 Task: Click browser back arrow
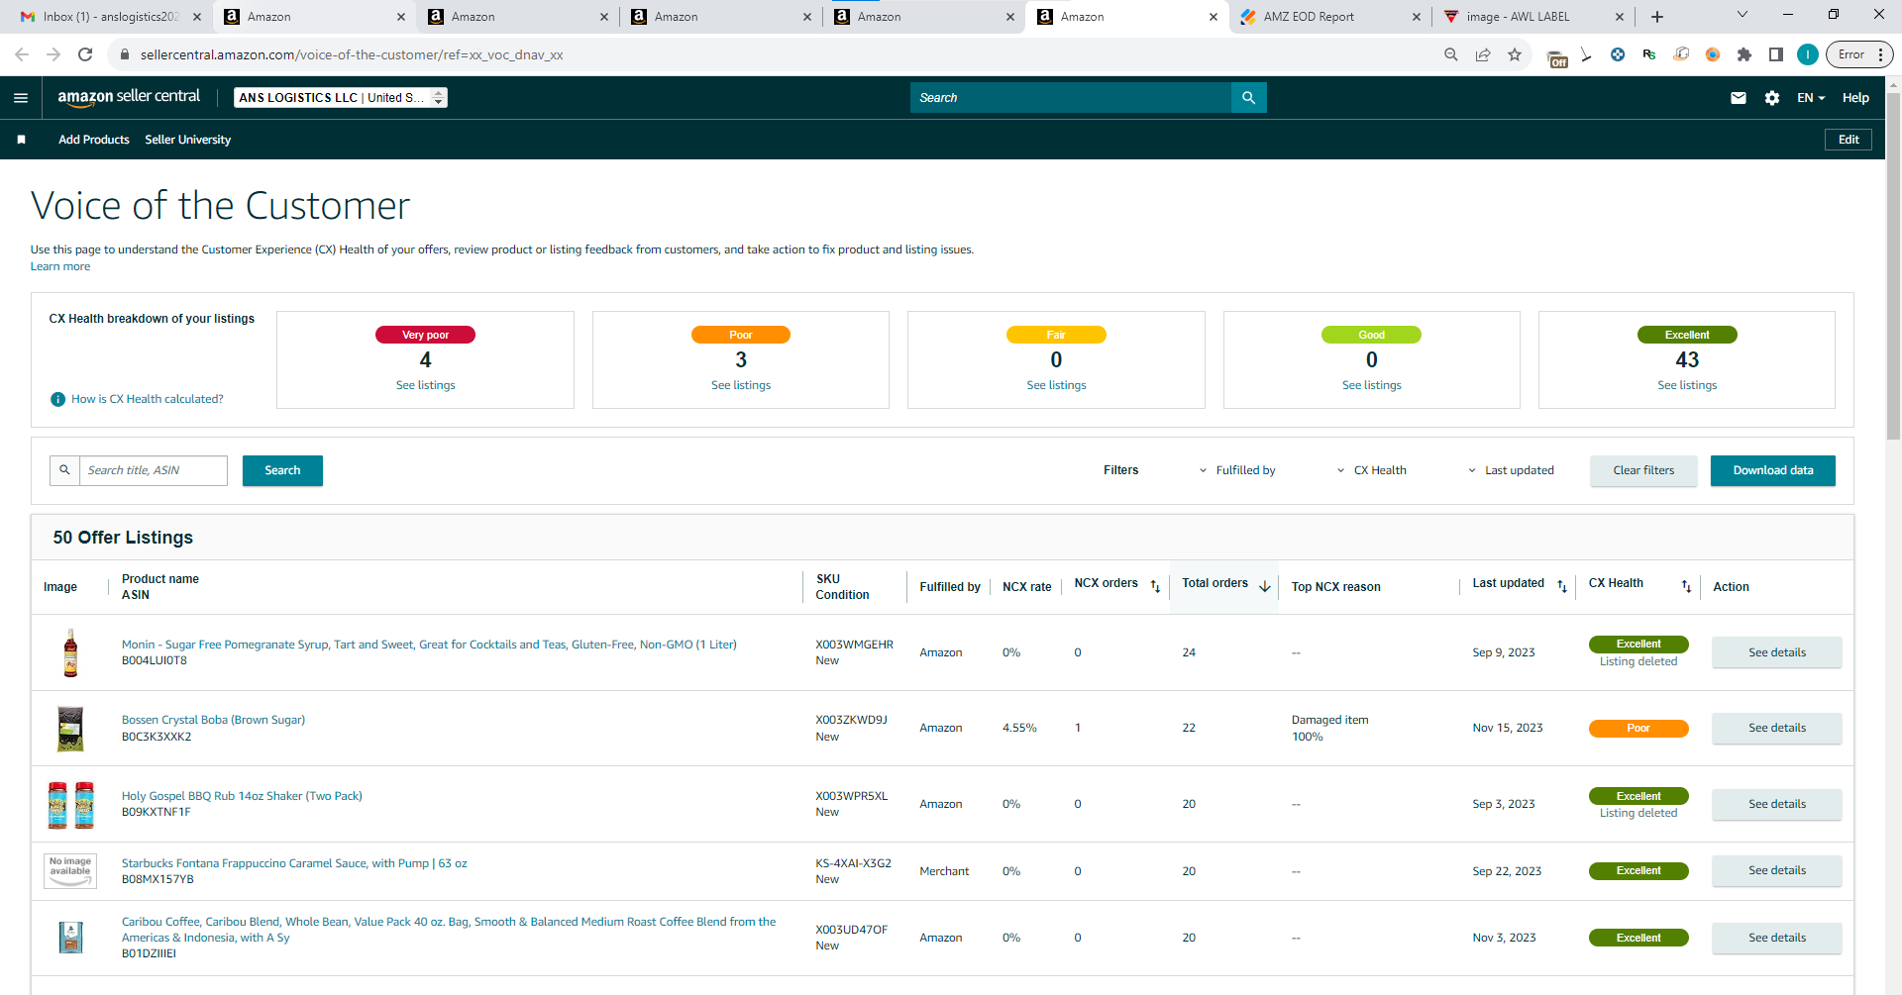click(22, 54)
